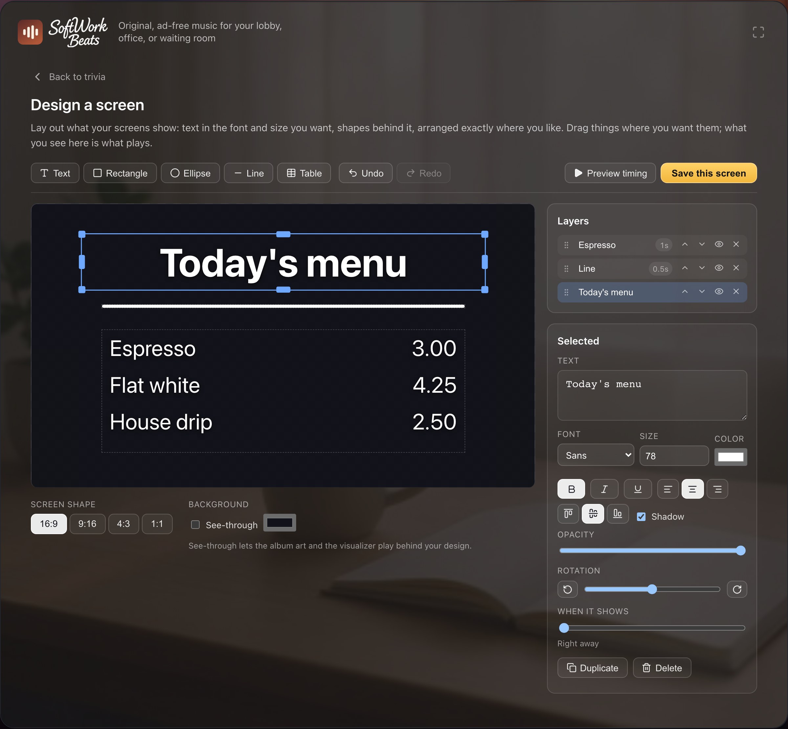Image resolution: width=788 pixels, height=729 pixels.
Task: Align text left
Action: 668,489
